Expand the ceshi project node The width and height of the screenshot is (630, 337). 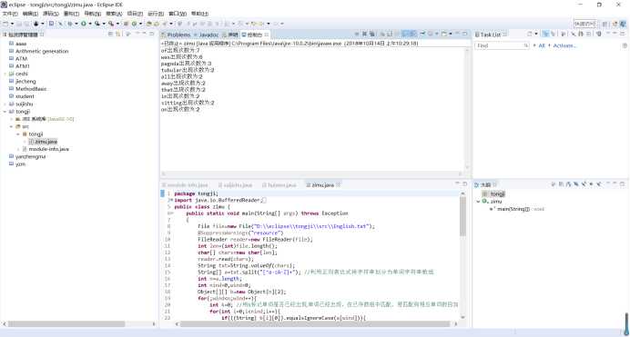(5, 74)
